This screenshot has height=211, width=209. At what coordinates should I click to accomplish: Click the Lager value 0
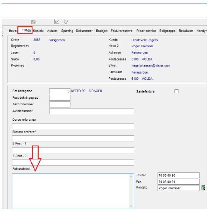tap(34, 53)
